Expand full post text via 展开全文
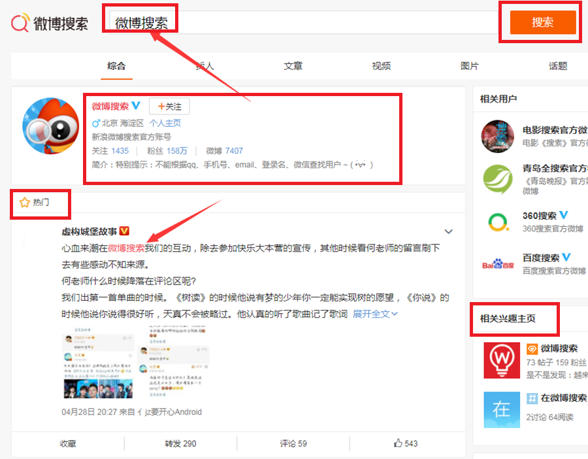 click(x=375, y=314)
